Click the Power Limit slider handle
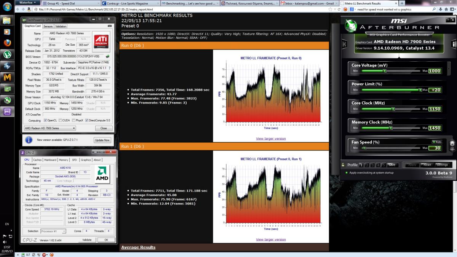Image resolution: width=457 pixels, height=257 pixels. pos(420,90)
